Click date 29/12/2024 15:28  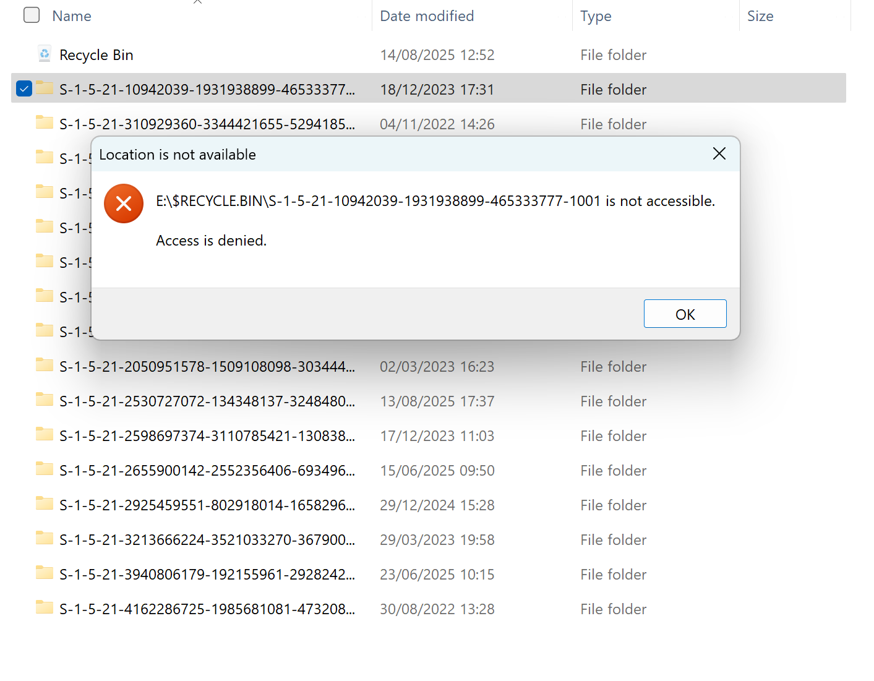point(437,505)
